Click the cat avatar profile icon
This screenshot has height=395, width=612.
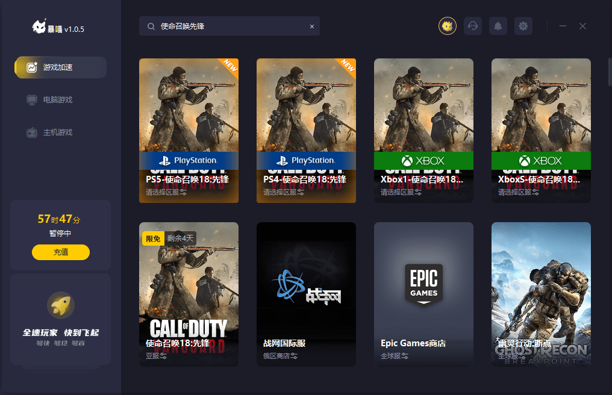(x=447, y=26)
